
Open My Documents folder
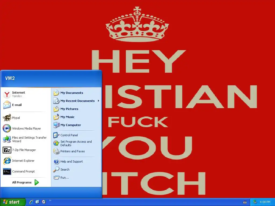click(x=77, y=93)
